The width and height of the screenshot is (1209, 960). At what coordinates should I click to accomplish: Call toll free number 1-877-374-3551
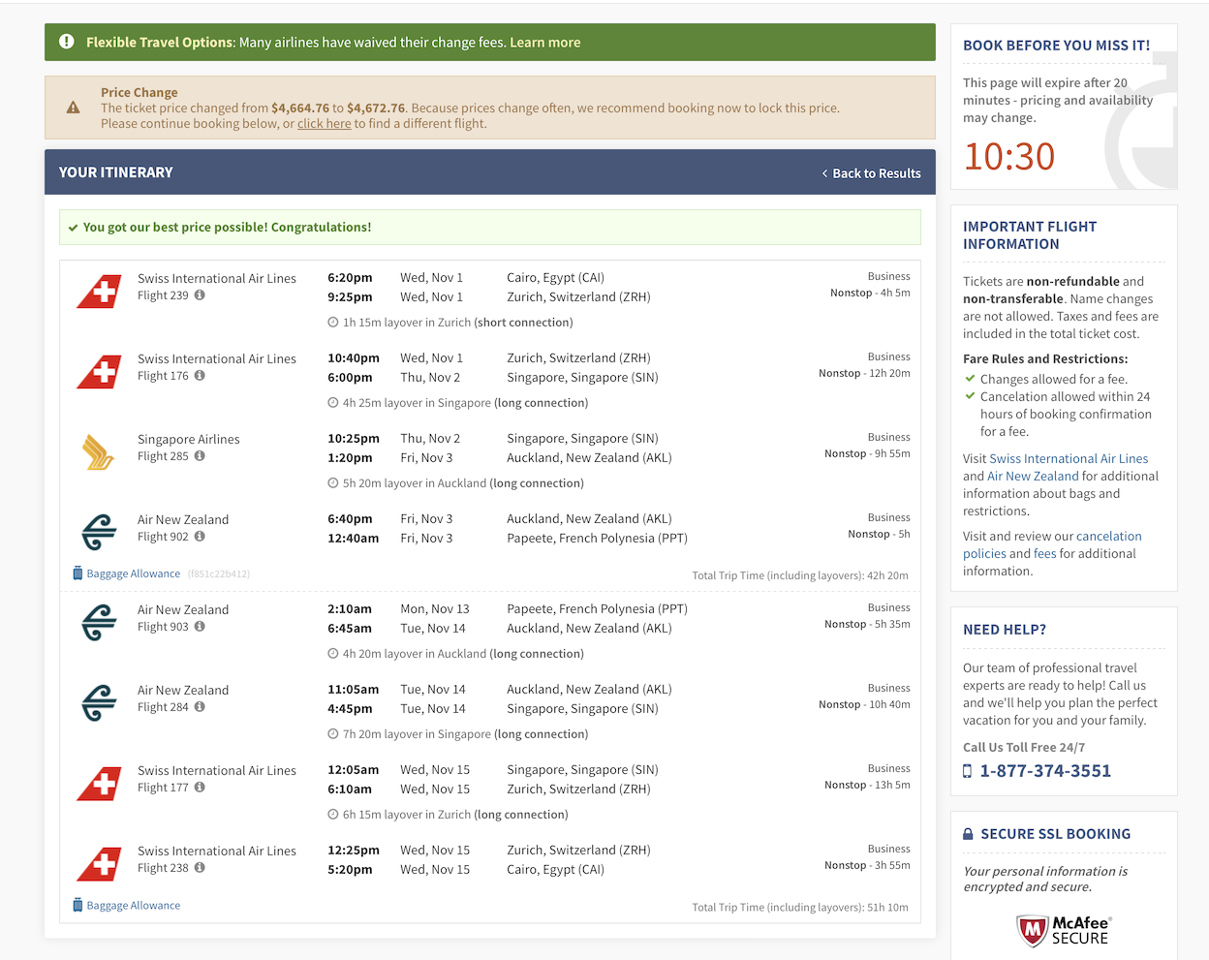point(1045,771)
